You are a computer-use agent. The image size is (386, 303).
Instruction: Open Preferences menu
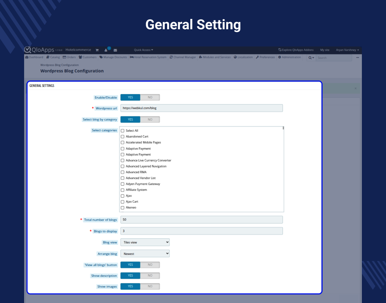click(x=265, y=57)
